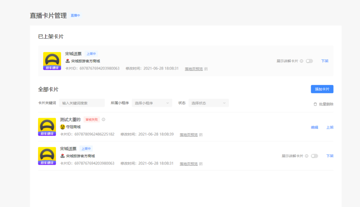
Task: Click info icon next to 审核失败 tag
Action: [103, 119]
